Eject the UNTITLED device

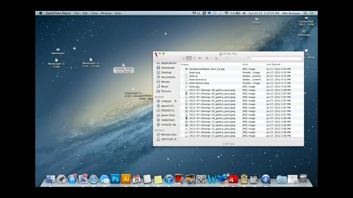(x=175, y=139)
